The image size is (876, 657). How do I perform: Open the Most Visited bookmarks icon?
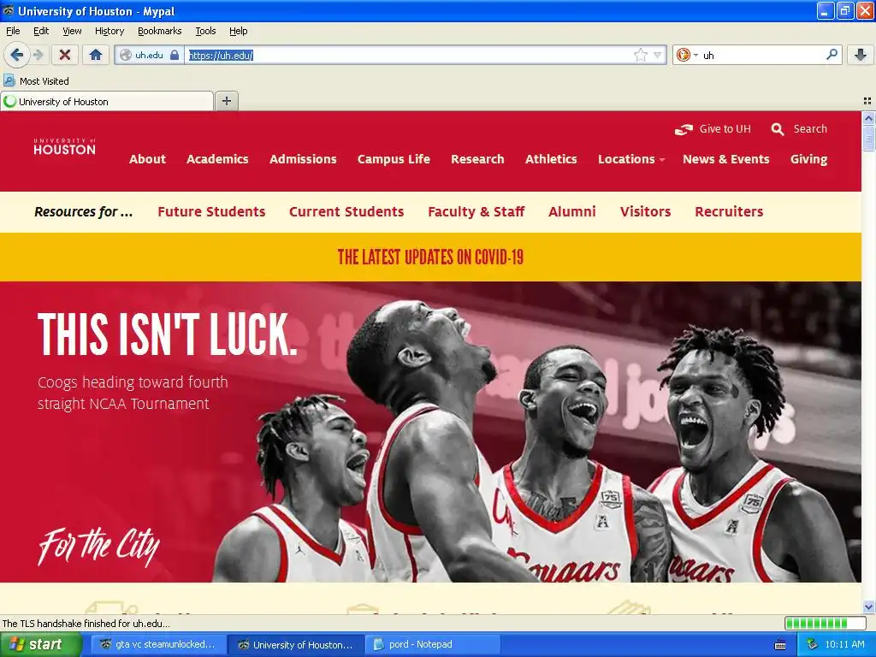pyautogui.click(x=9, y=80)
